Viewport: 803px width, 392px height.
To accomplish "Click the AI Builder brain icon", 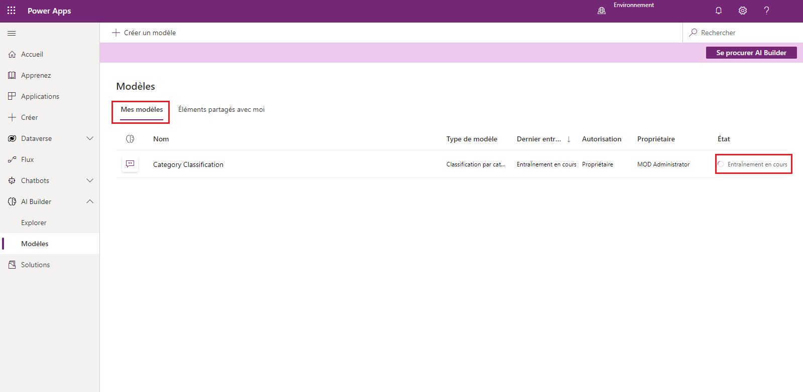I will pos(12,202).
